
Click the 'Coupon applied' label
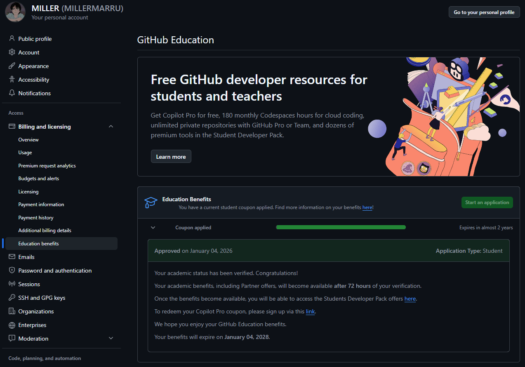pyautogui.click(x=193, y=228)
